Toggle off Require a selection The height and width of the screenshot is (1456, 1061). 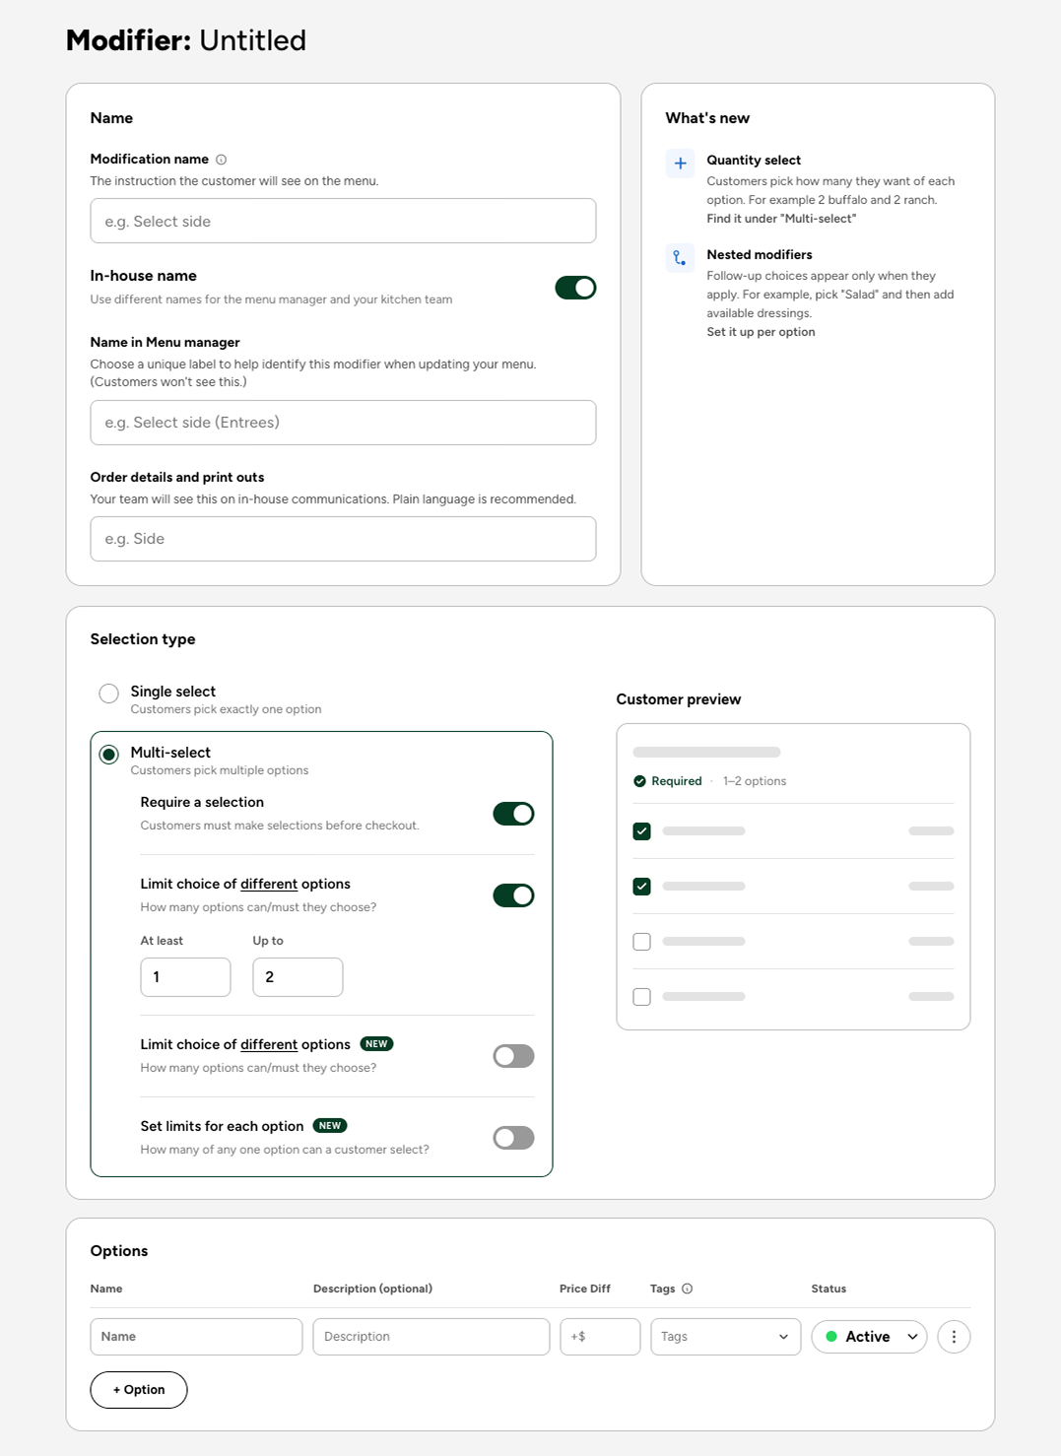(513, 814)
